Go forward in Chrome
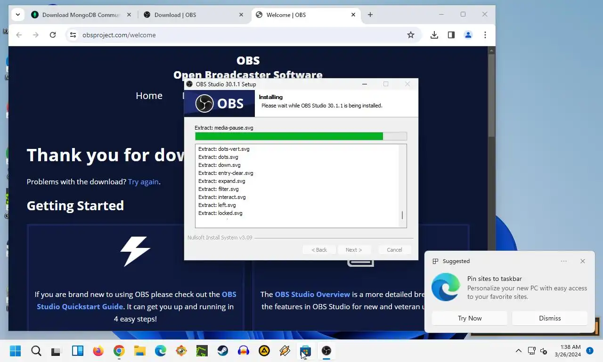Viewport: 603px width, 362px height. 36,35
